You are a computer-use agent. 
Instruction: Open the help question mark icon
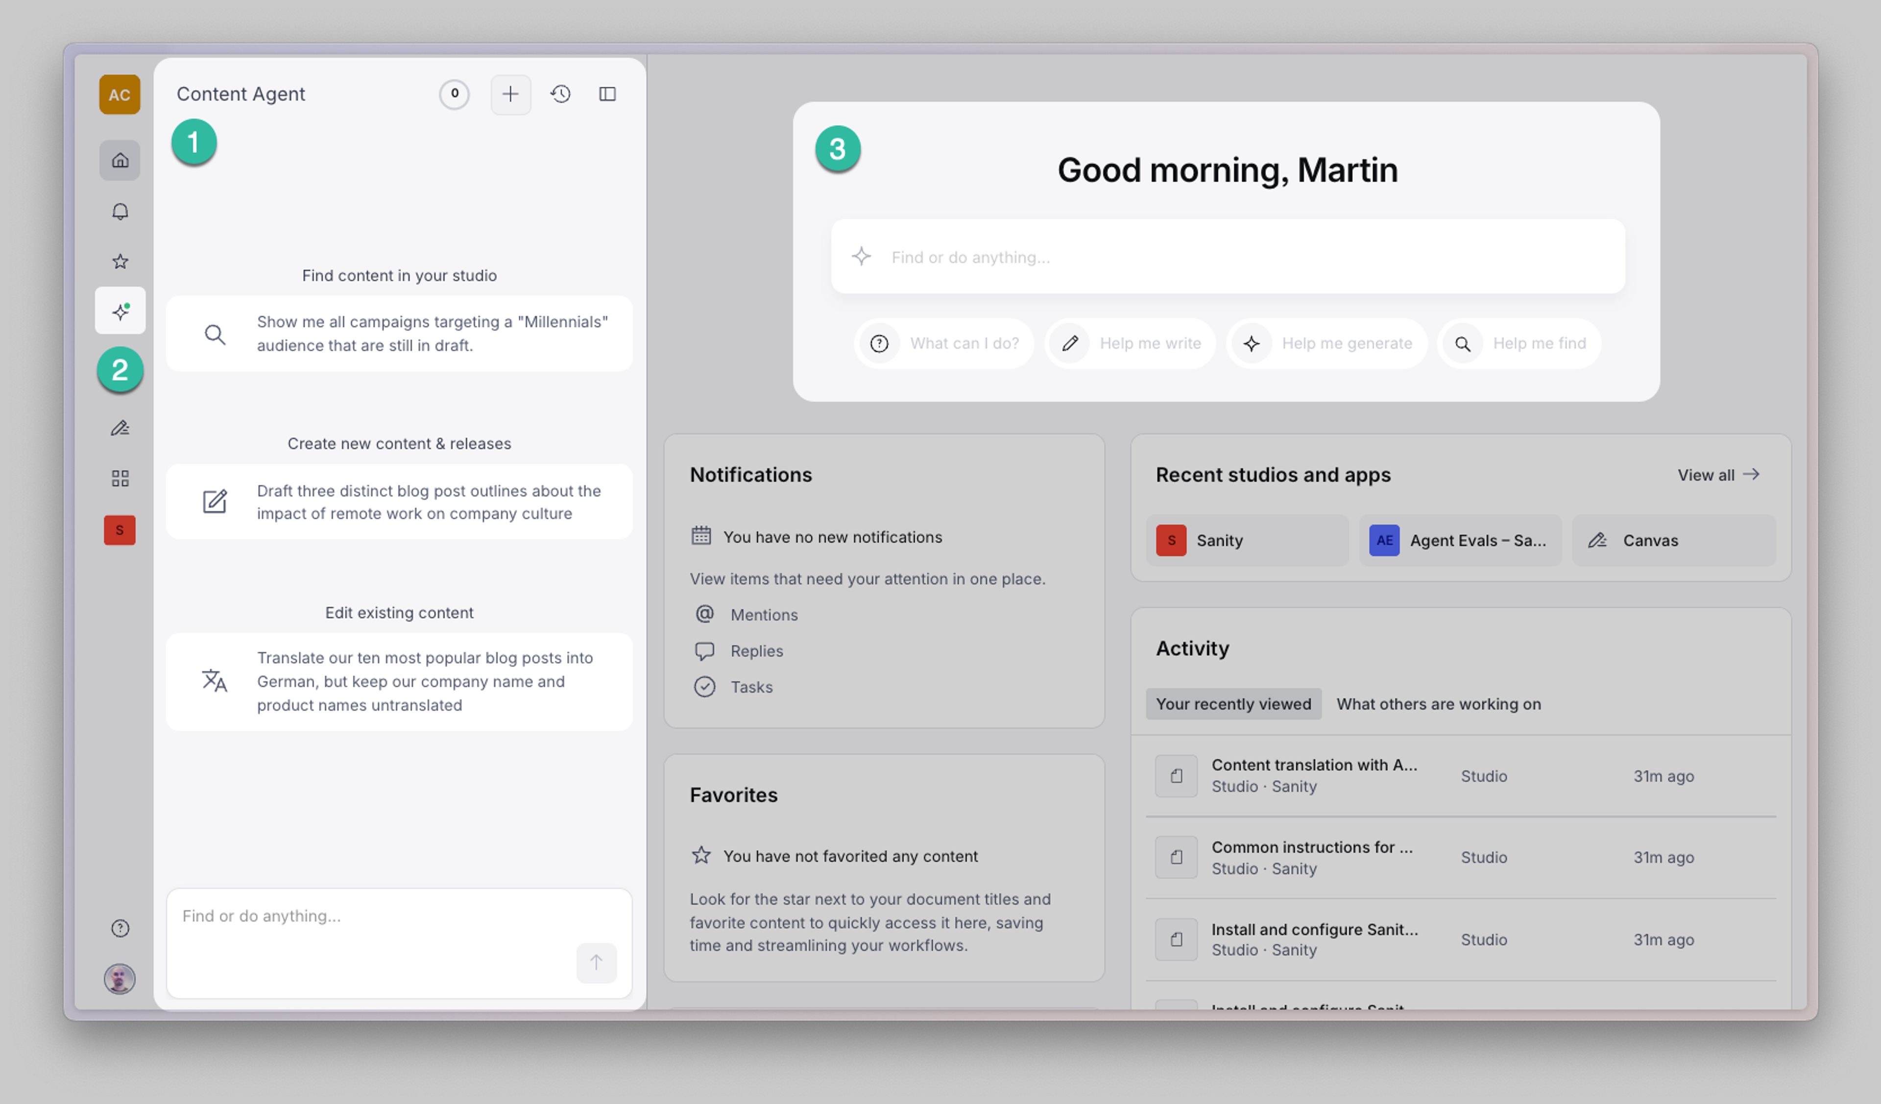click(x=120, y=928)
